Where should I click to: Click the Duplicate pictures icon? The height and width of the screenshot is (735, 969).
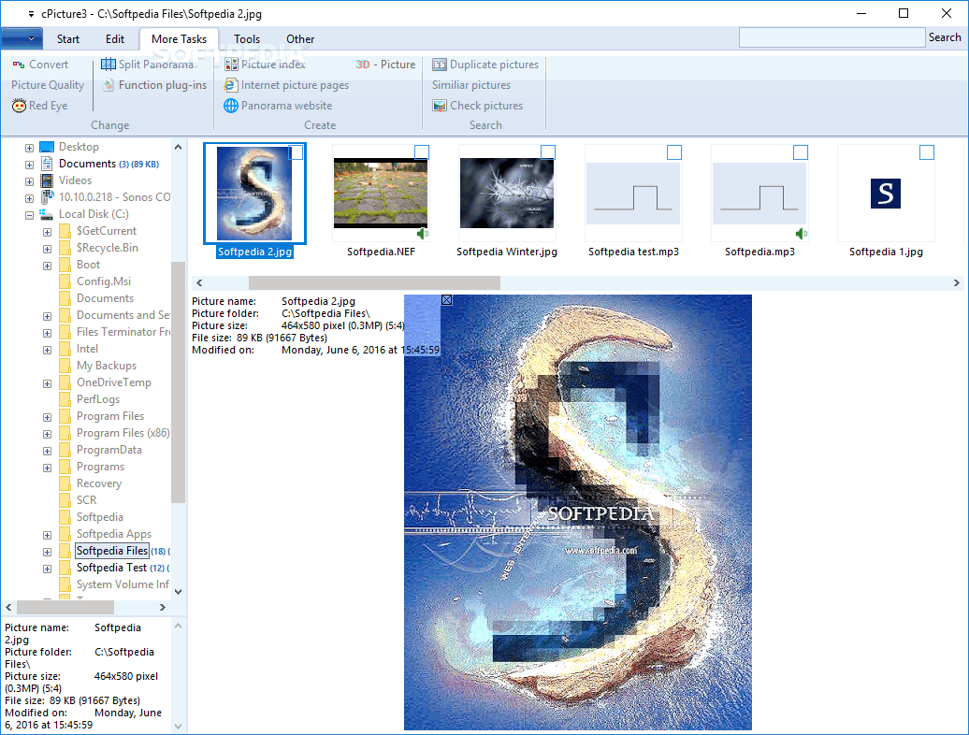pyautogui.click(x=440, y=65)
